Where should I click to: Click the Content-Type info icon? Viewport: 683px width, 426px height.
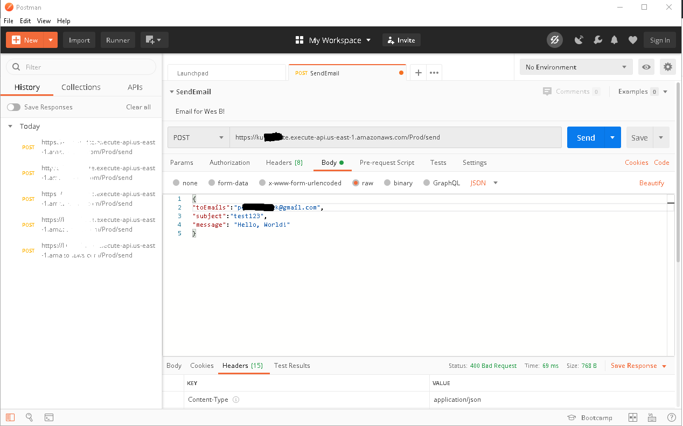[x=236, y=400]
